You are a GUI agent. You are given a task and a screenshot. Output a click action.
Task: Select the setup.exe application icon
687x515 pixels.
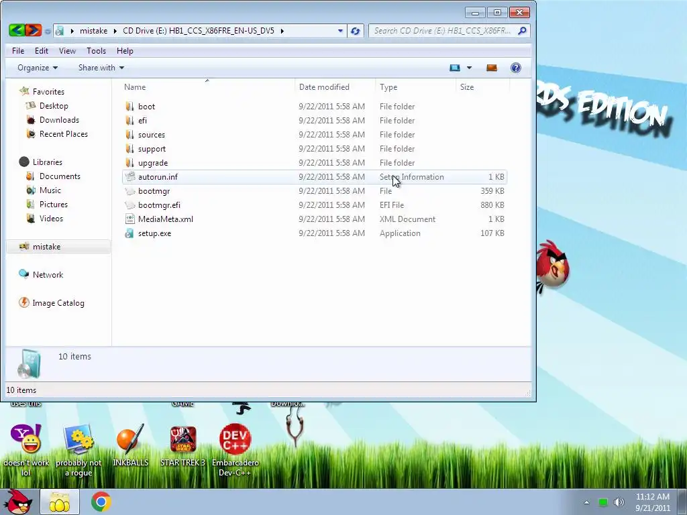click(129, 233)
